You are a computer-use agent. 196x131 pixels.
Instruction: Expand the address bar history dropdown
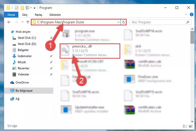coord(118,22)
